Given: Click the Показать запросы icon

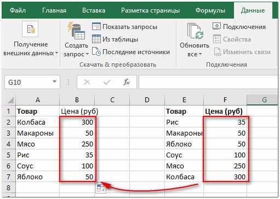Looking at the screenshot, I should coord(96,27).
